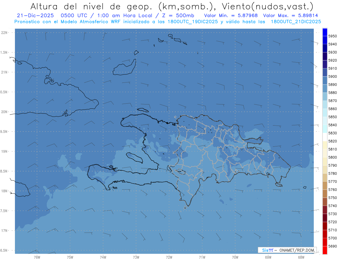
Task: Click the 'ONAMET/REP.DOM.' credit label
Action: coord(297,250)
